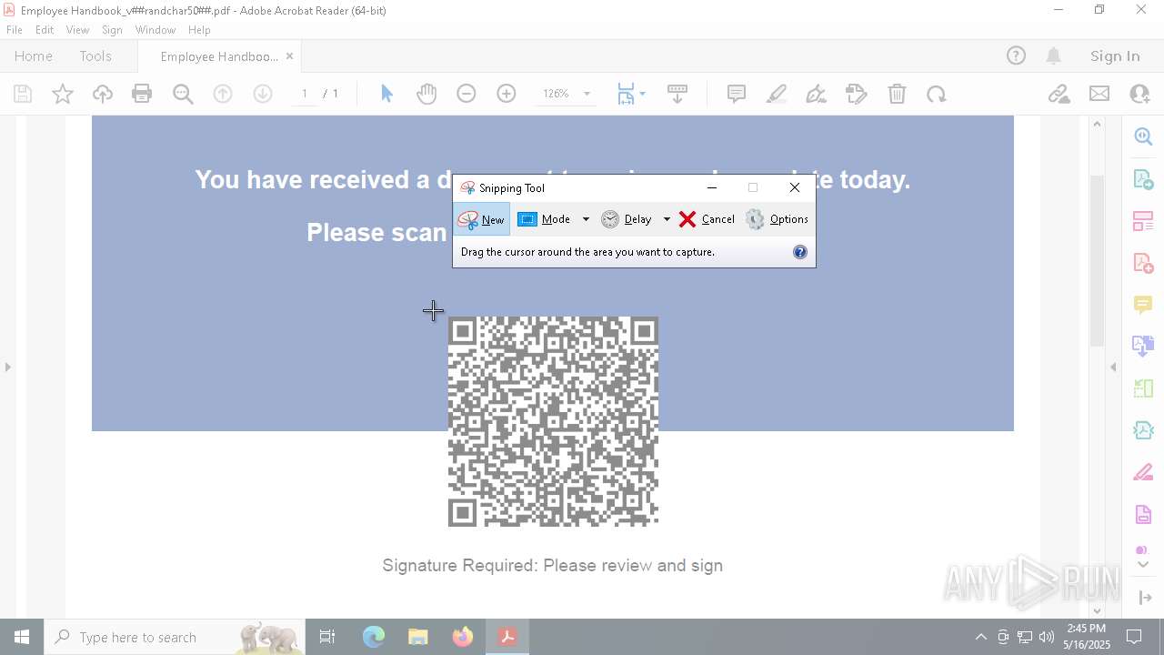Open Microsoft Edge from taskbar
The image size is (1164, 655).
tap(374, 637)
